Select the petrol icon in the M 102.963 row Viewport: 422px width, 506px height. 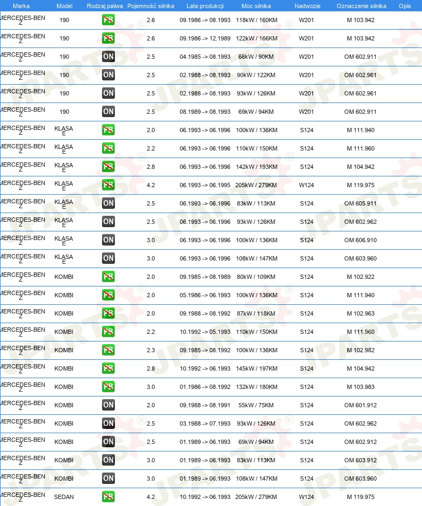108,313
